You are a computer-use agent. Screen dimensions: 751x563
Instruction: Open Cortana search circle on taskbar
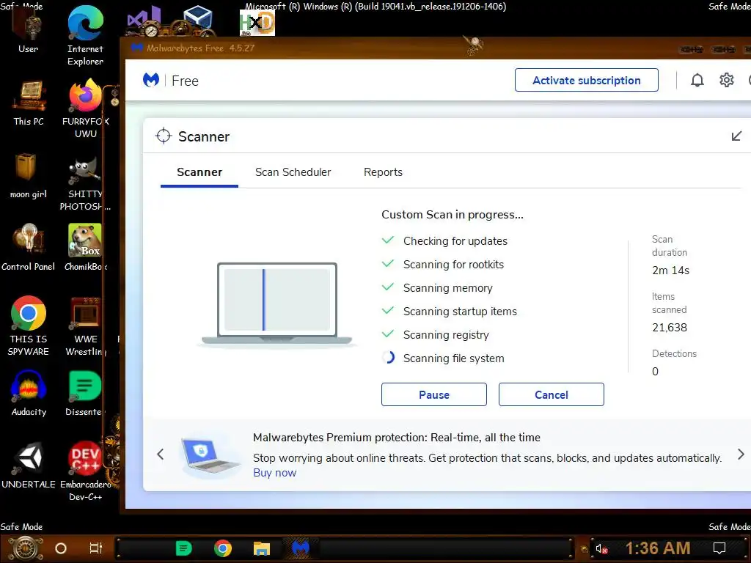(60, 548)
